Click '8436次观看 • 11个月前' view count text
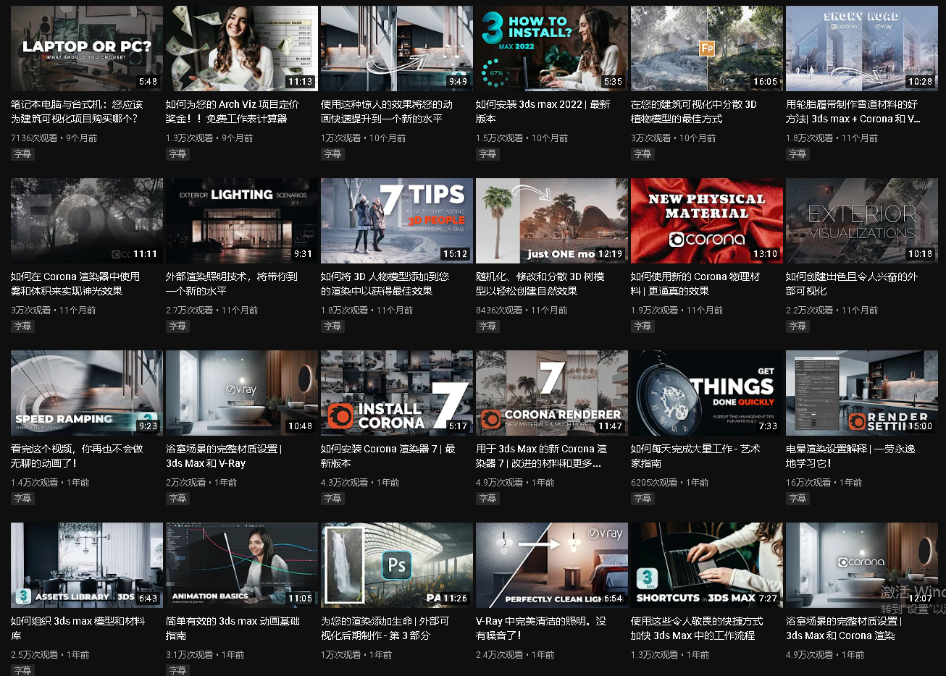This screenshot has height=676, width=946. pyautogui.click(x=522, y=310)
